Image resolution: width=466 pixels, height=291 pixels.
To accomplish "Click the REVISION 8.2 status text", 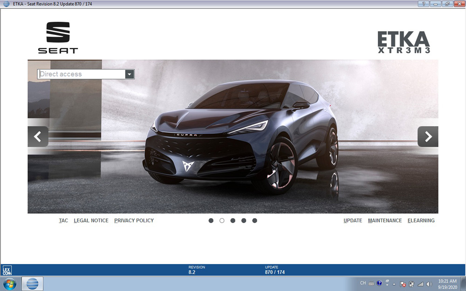I will tap(197, 270).
